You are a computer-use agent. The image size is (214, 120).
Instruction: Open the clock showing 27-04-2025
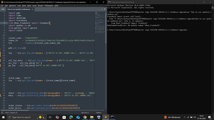[202, 117]
